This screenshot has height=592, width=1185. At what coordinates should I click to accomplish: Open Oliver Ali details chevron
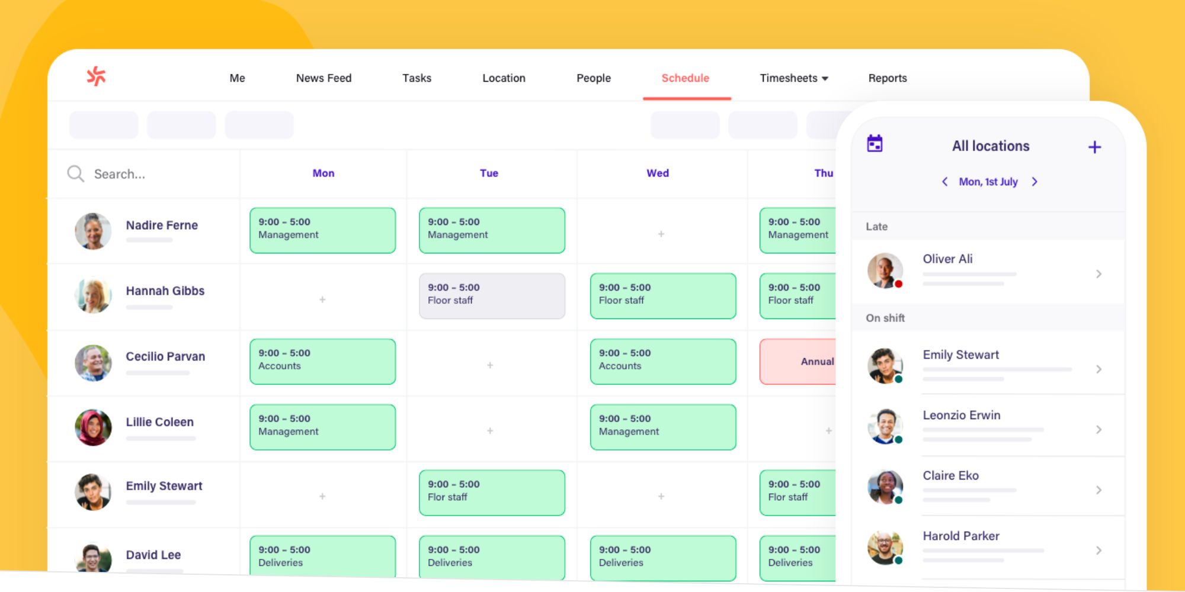pyautogui.click(x=1098, y=274)
